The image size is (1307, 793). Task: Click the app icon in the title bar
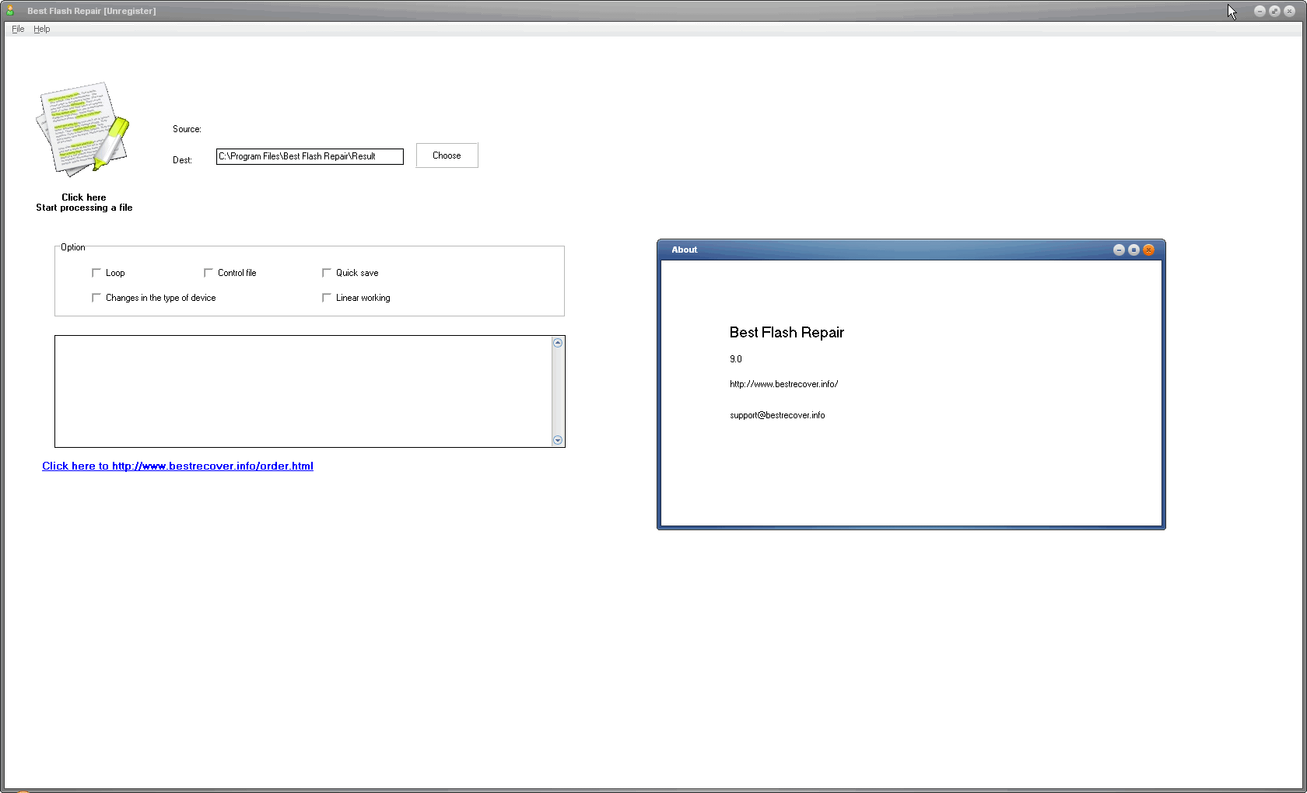10,11
